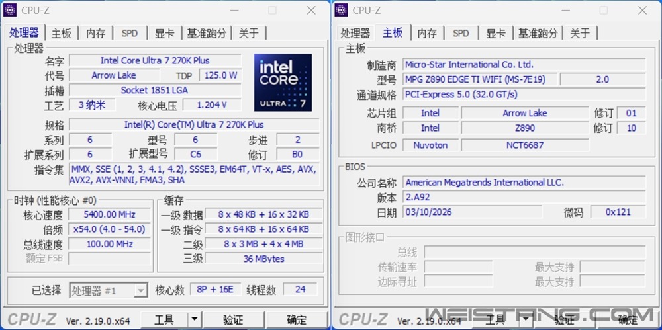
Task: Click the core voltage value 1.204 V
Action: tap(212, 104)
